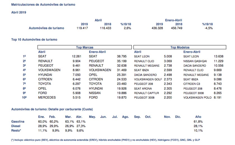Select the CITROEN C3 model cell
235x145 pixels.
coord(192,84)
